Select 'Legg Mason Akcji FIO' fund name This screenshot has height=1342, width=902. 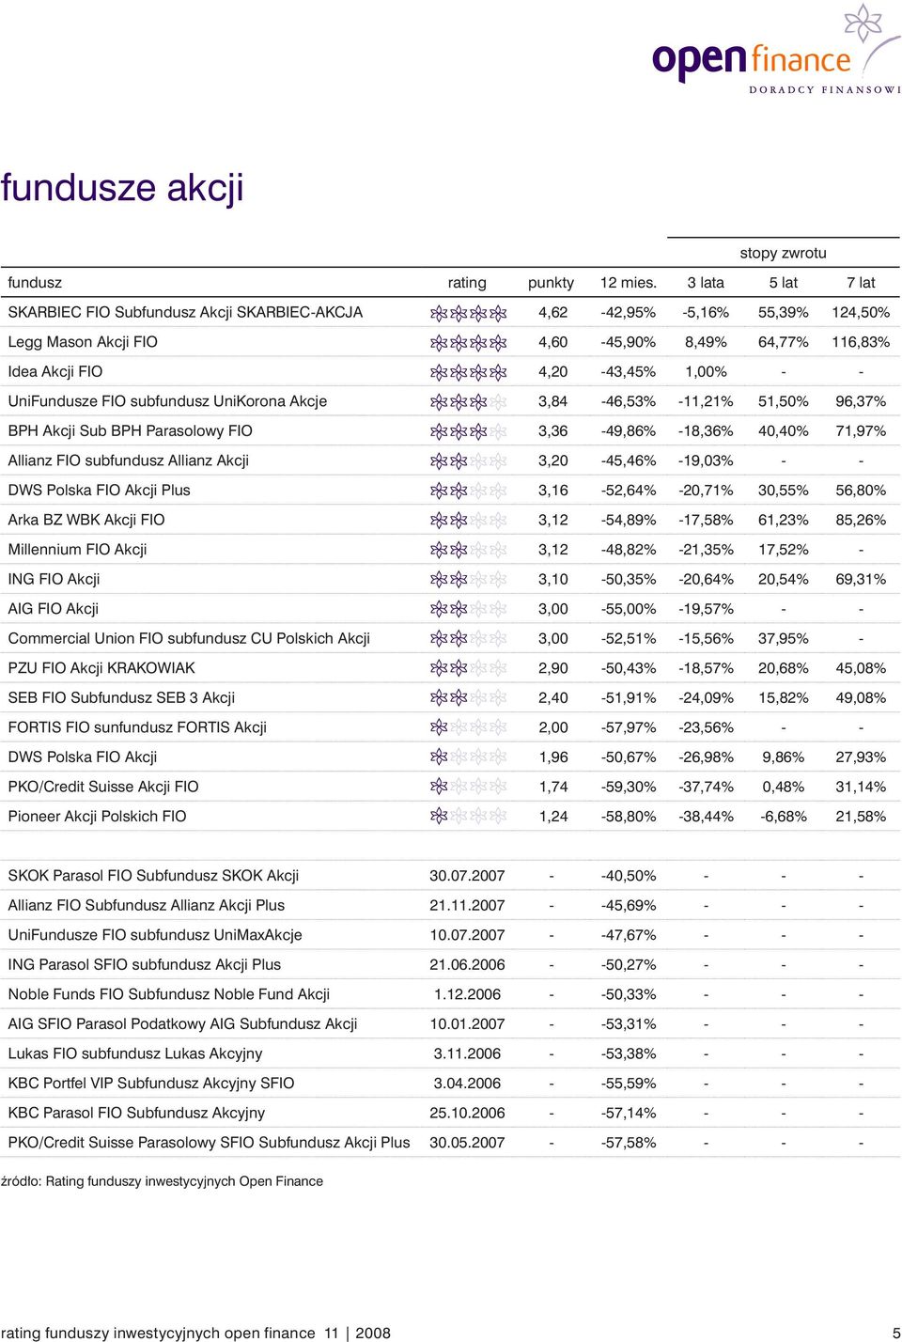coord(83,342)
